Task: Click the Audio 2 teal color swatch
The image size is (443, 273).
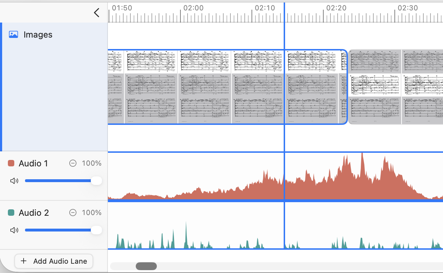Action: (11, 213)
